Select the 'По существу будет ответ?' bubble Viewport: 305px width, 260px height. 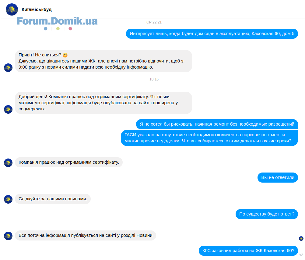coord(267,214)
